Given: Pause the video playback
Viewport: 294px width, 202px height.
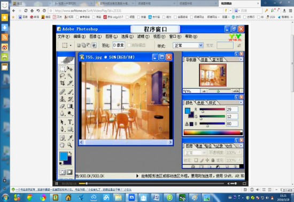Looking at the screenshot, I should 57,183.
